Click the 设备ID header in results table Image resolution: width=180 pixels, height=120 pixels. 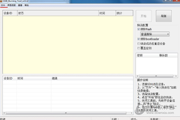(x=10, y=78)
